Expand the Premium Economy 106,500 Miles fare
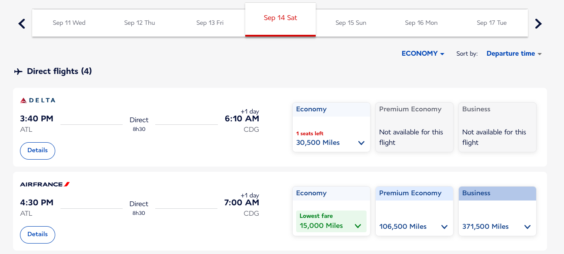The width and height of the screenshot is (564, 254). coord(444,226)
